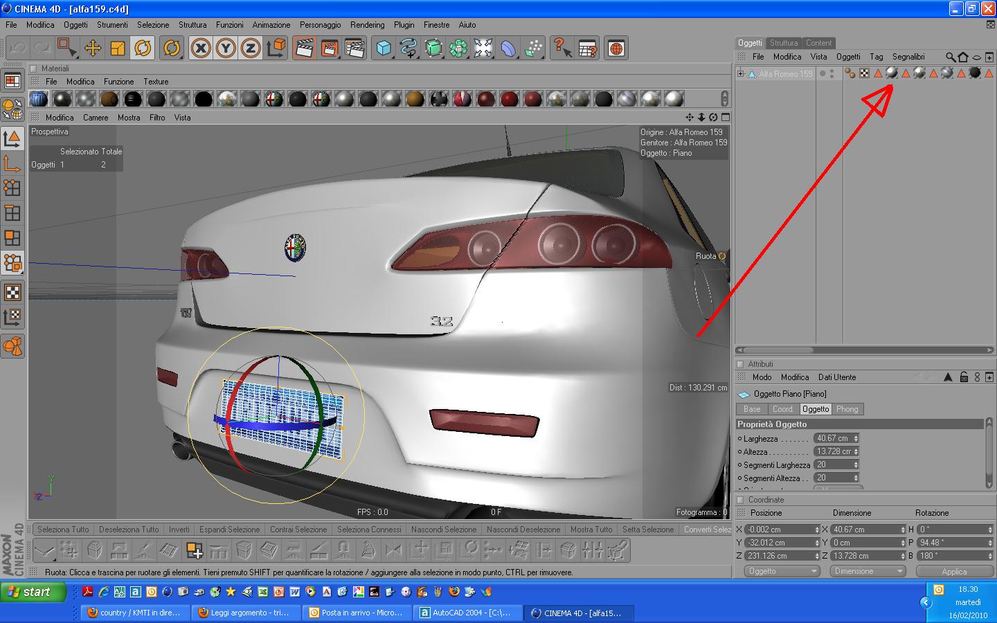The image size is (997, 623).
Task: Click the Seleziona Tutto button
Action: [63, 530]
